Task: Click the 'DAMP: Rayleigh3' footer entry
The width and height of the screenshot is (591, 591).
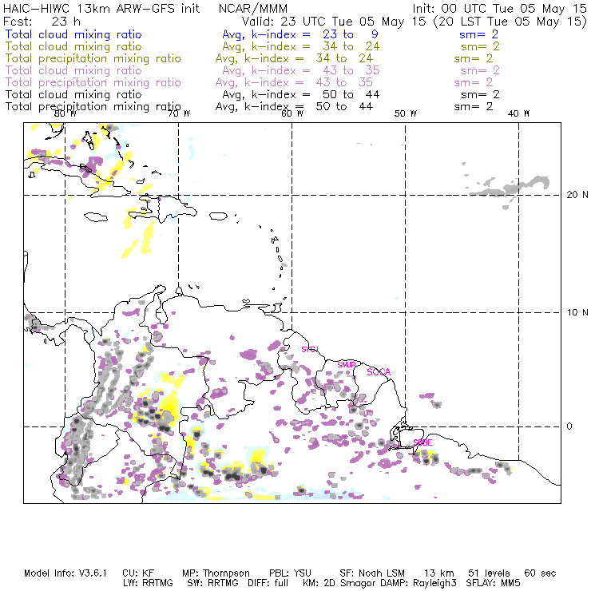Action: (420, 583)
